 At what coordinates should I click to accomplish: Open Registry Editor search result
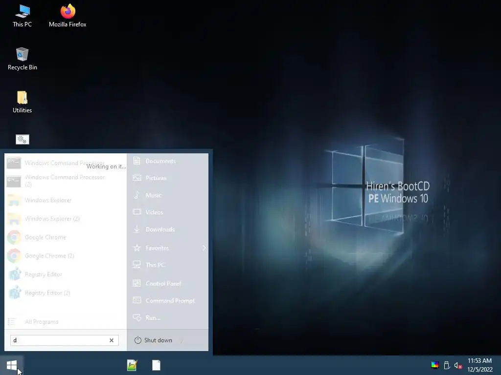click(66, 274)
